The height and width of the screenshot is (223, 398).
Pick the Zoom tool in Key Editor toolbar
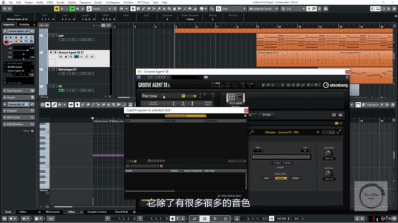coord(114,105)
